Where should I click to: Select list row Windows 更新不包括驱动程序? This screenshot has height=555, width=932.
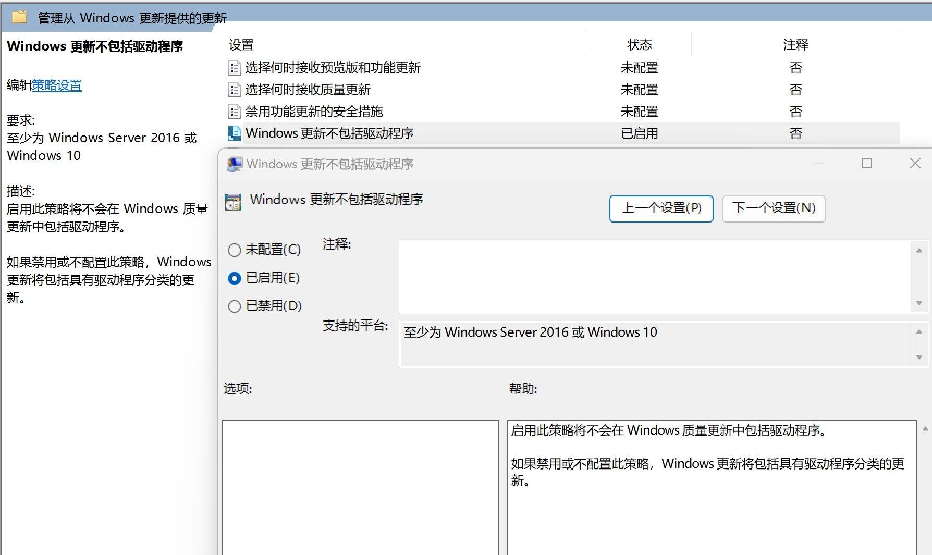coord(563,133)
